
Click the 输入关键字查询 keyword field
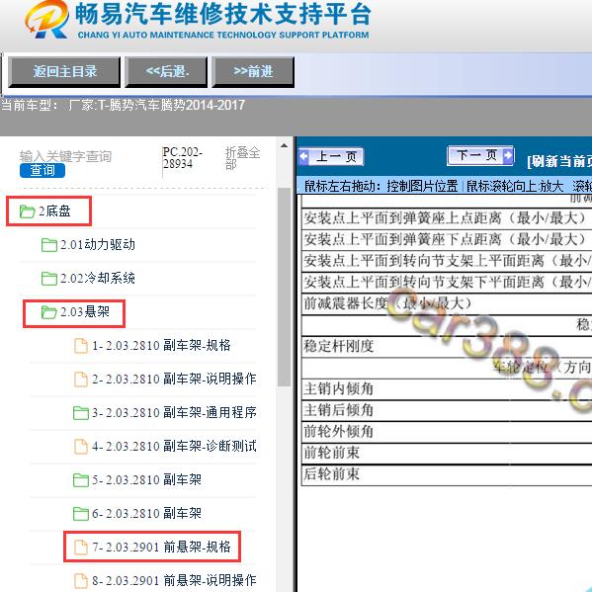65,156
